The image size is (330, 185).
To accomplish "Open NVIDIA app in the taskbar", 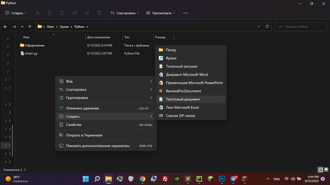I will click(177, 179).
